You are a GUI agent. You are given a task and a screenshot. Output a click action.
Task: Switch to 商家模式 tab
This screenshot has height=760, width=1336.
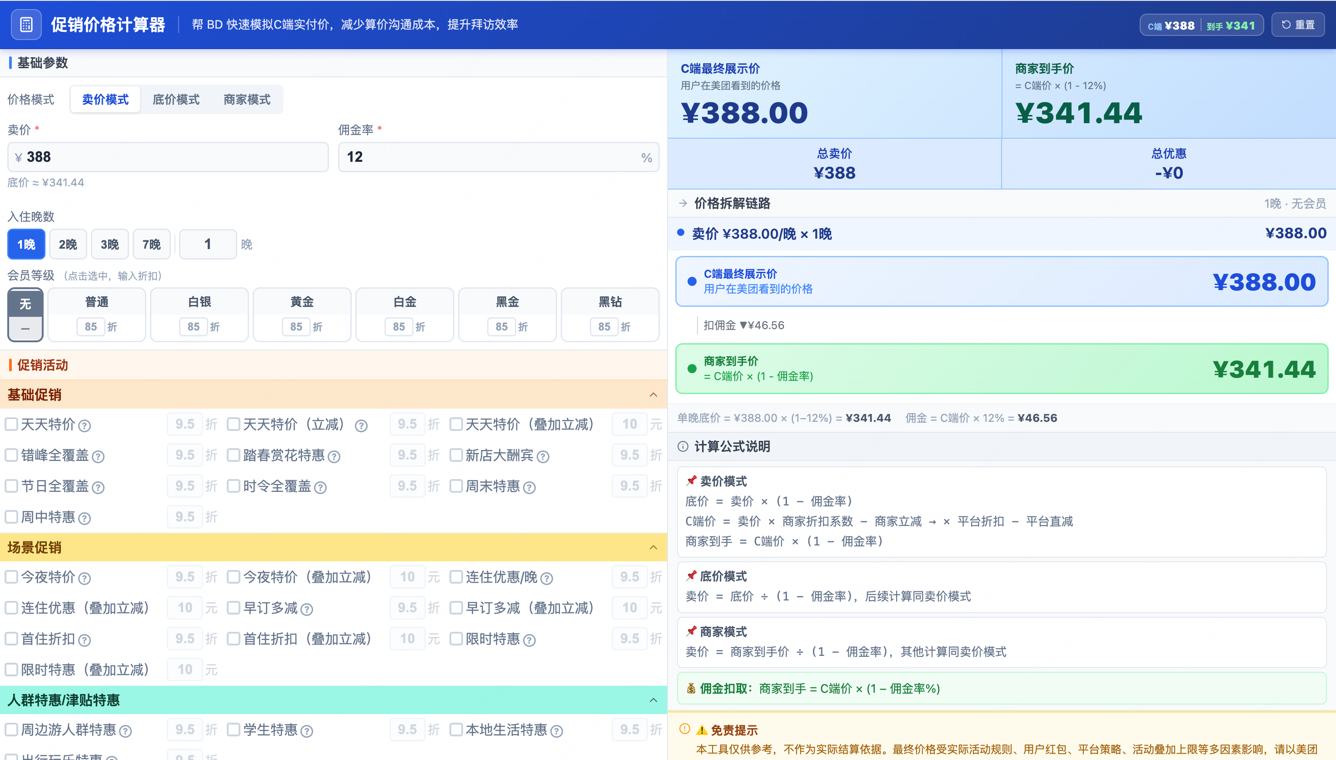click(247, 99)
